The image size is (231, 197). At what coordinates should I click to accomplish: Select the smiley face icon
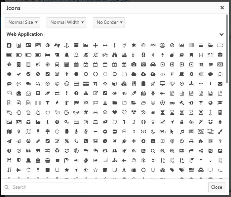(x=134, y=160)
